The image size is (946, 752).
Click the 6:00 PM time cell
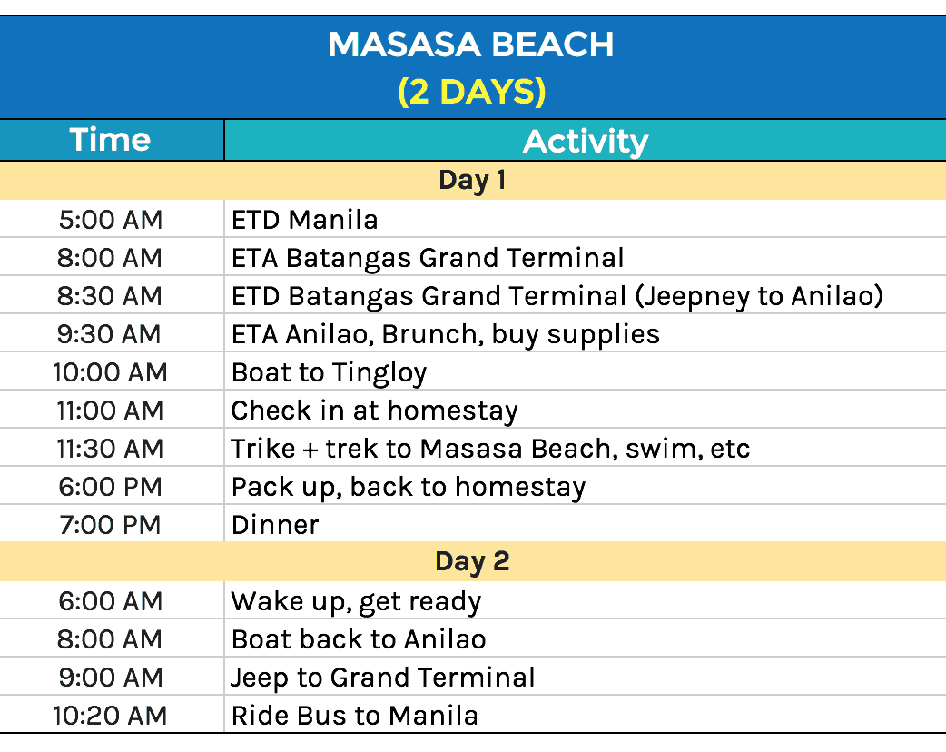point(110,487)
